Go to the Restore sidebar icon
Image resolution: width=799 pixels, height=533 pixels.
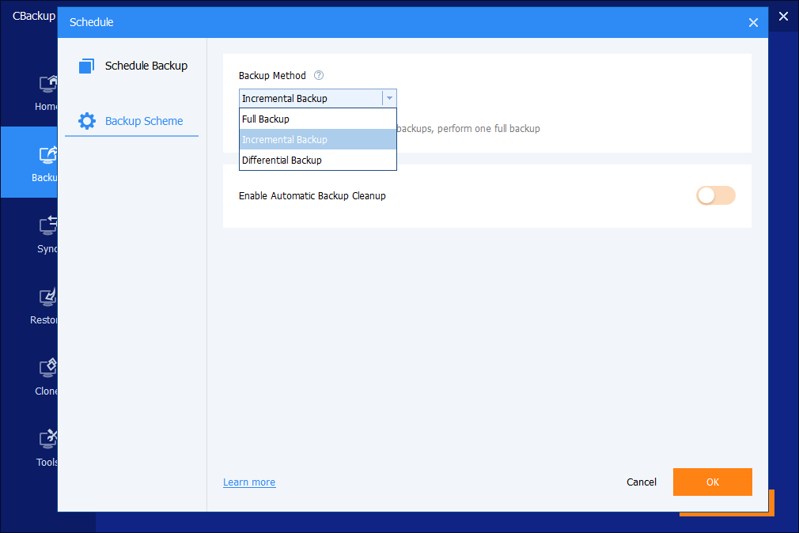point(47,297)
